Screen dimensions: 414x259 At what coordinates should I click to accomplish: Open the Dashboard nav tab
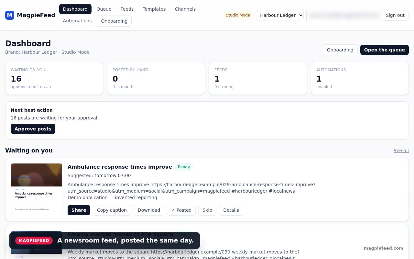coord(75,9)
